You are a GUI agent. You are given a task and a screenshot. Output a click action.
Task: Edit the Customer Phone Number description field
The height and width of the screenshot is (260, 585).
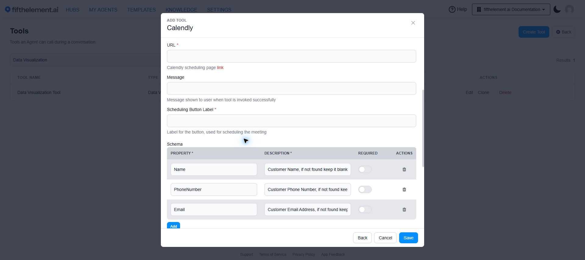(x=307, y=189)
